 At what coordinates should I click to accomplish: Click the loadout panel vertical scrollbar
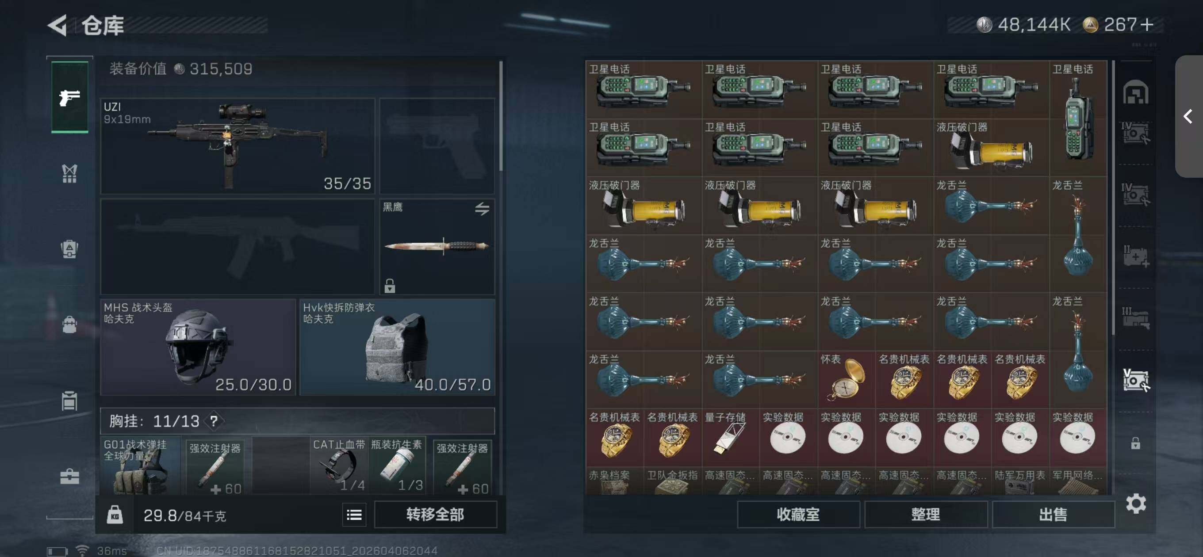click(x=501, y=116)
